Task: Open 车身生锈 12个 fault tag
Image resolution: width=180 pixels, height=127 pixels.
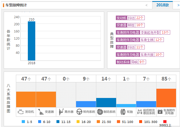Action: click(x=140, y=40)
